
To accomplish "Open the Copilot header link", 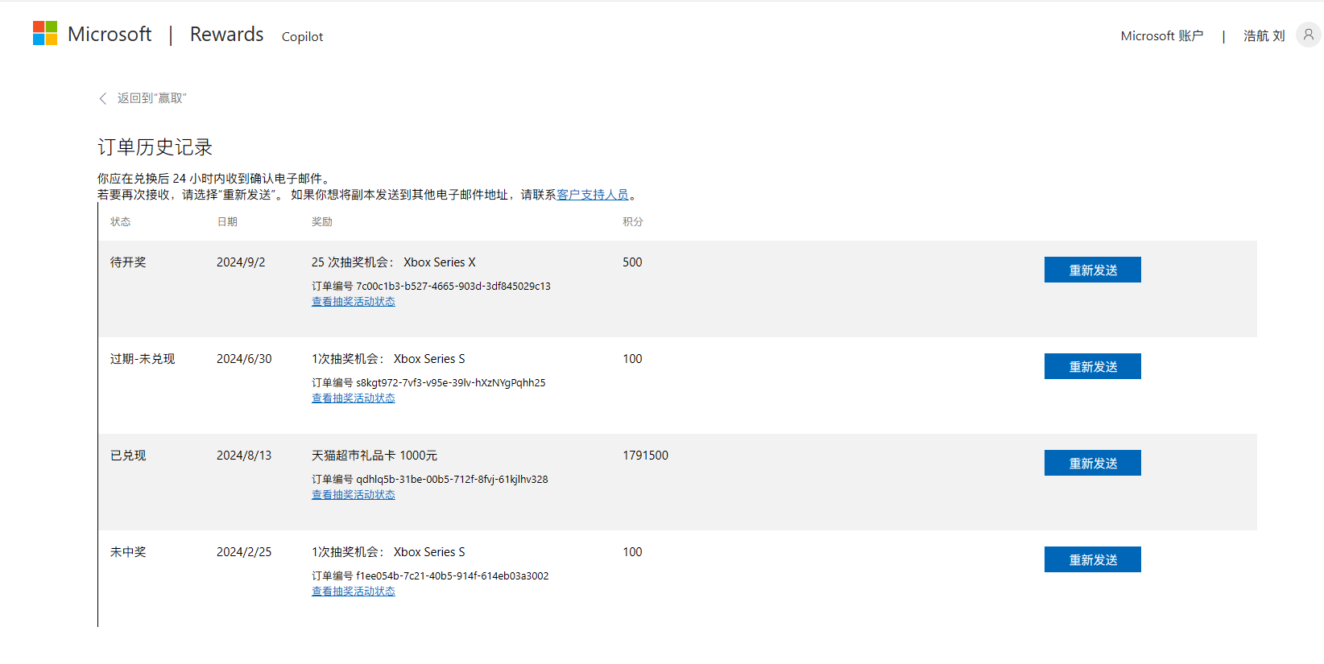I will (x=302, y=37).
